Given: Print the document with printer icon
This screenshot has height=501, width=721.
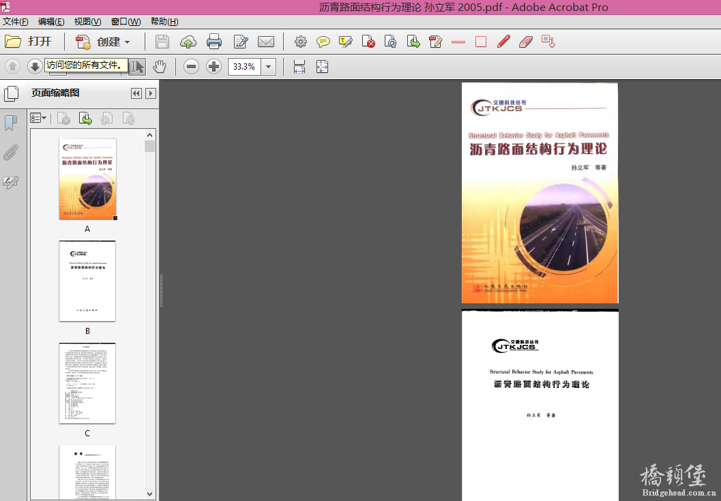Looking at the screenshot, I should [x=214, y=42].
